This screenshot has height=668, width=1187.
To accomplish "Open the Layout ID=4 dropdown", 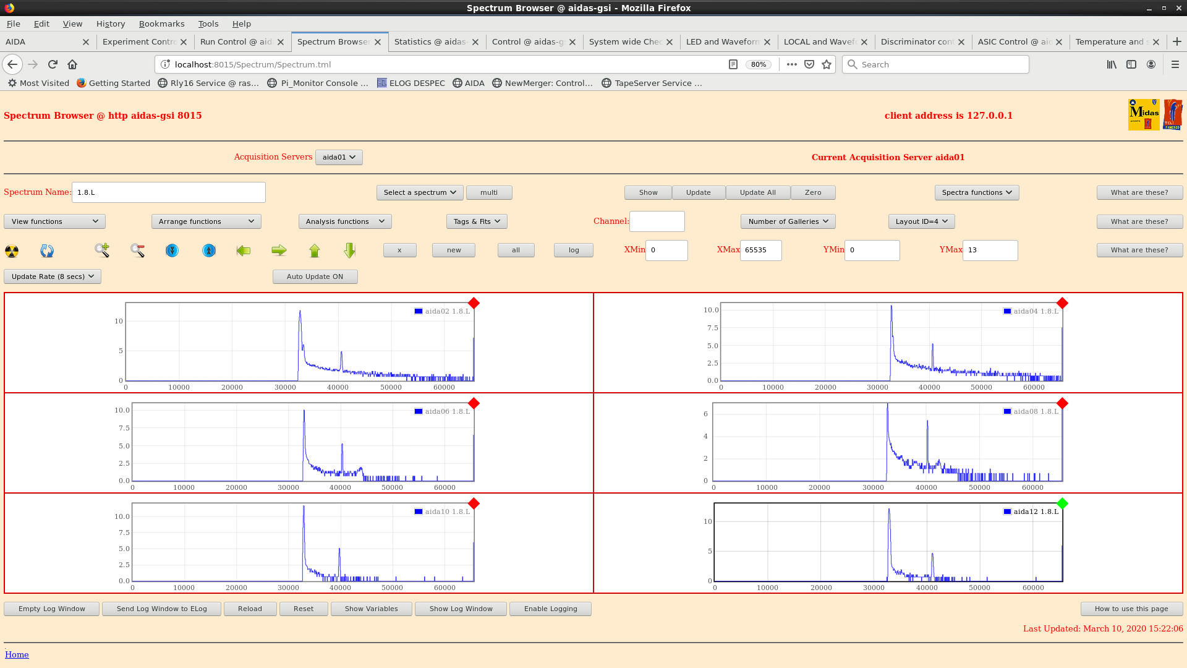I will 921,221.
